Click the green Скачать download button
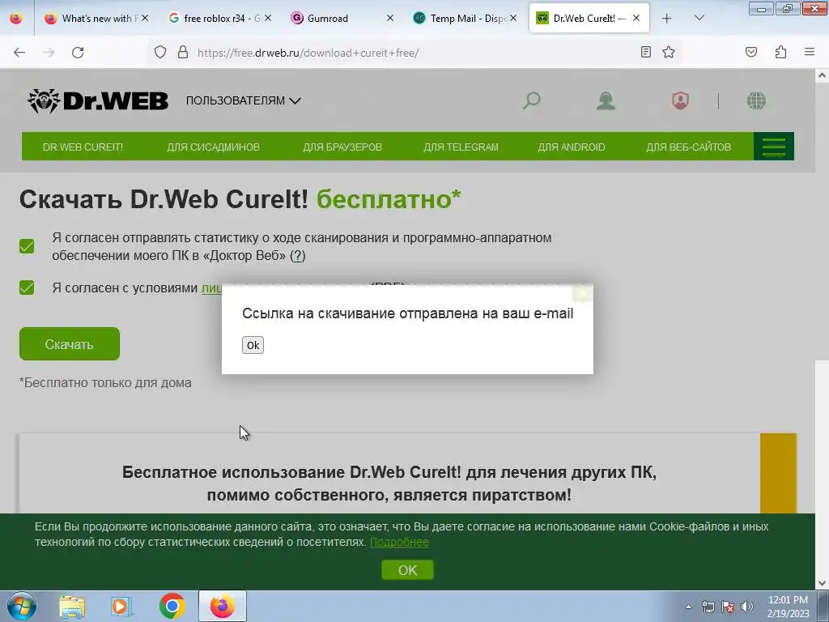 point(70,344)
